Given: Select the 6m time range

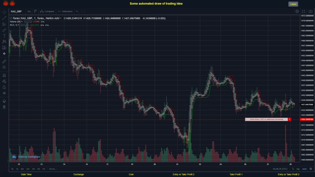Looking at the screenshot, I should [x=22, y=169].
